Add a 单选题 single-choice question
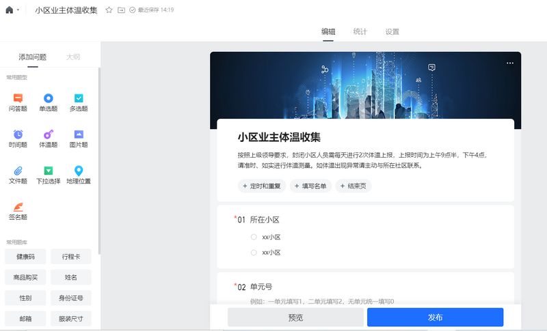 point(48,102)
